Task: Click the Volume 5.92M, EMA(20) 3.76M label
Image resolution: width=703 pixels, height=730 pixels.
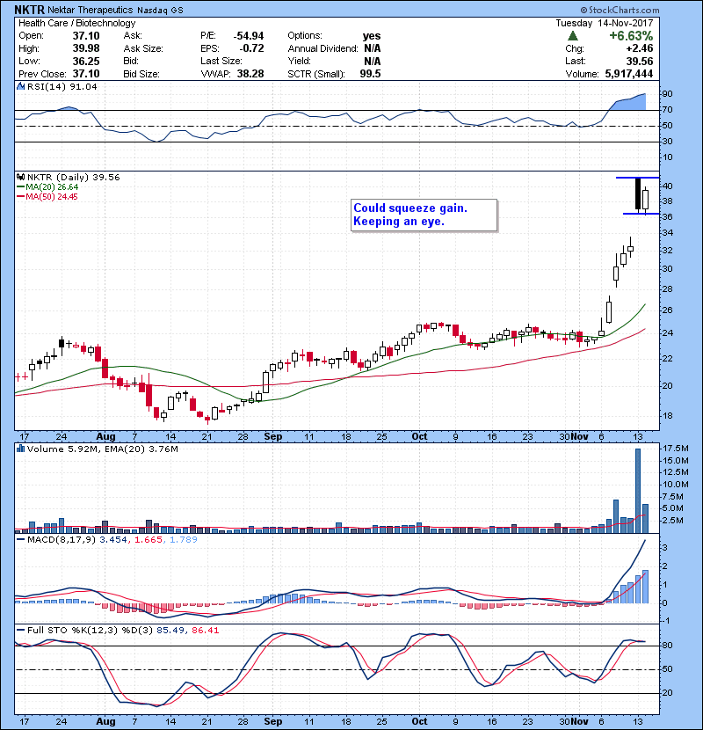Action: click(102, 449)
